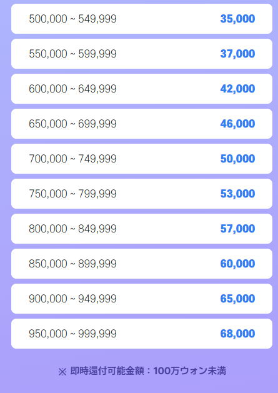Select the 750,000 ~ 799,999 range text

coord(72,194)
